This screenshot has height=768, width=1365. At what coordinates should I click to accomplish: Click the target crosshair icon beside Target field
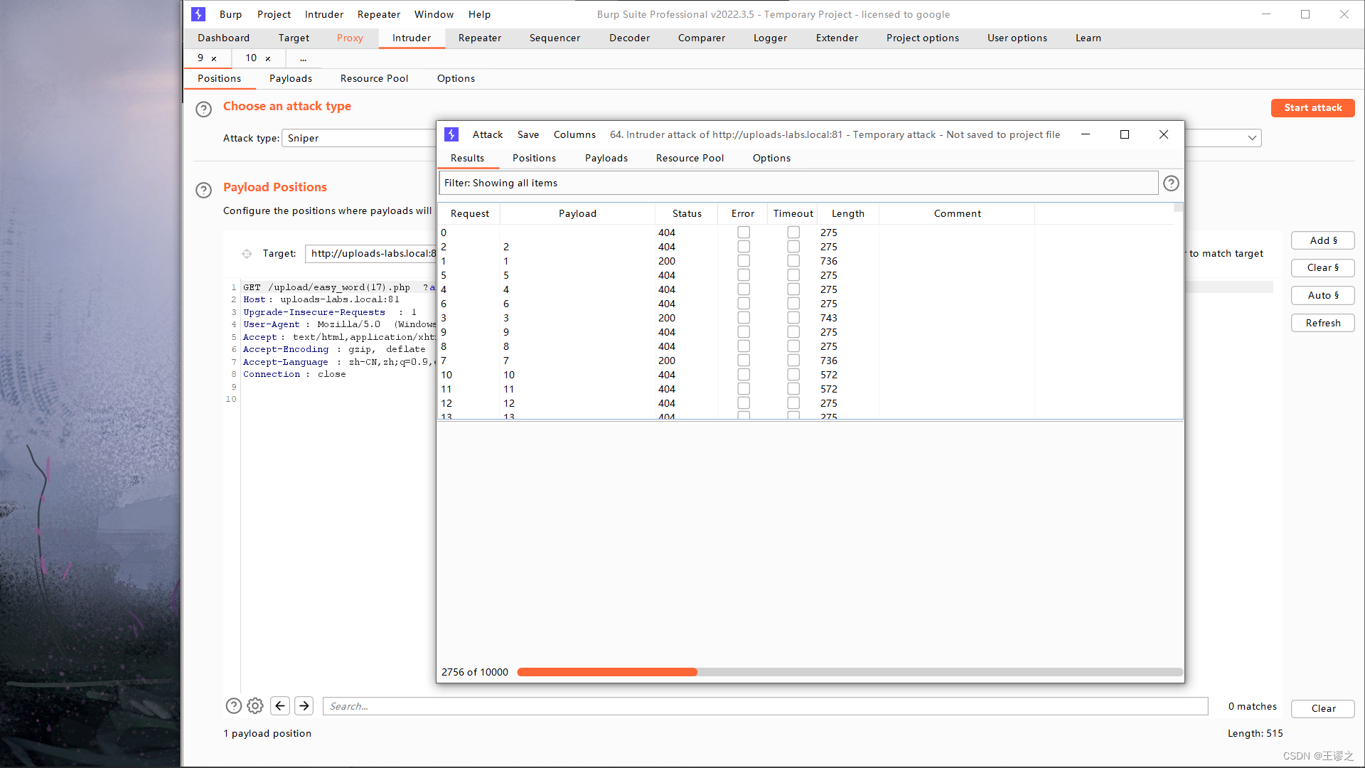247,254
